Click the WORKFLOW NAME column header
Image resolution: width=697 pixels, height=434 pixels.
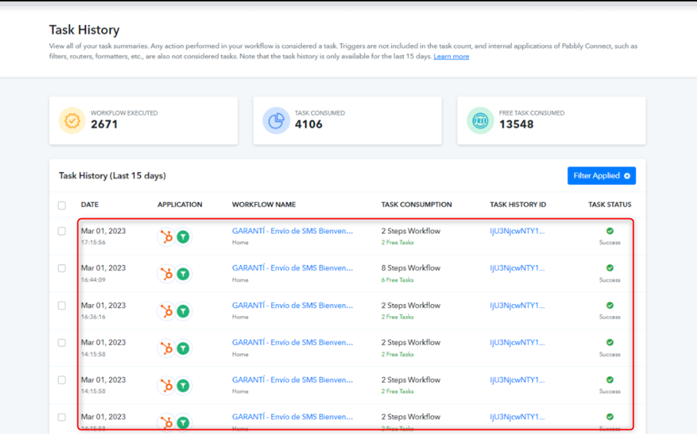click(x=263, y=205)
